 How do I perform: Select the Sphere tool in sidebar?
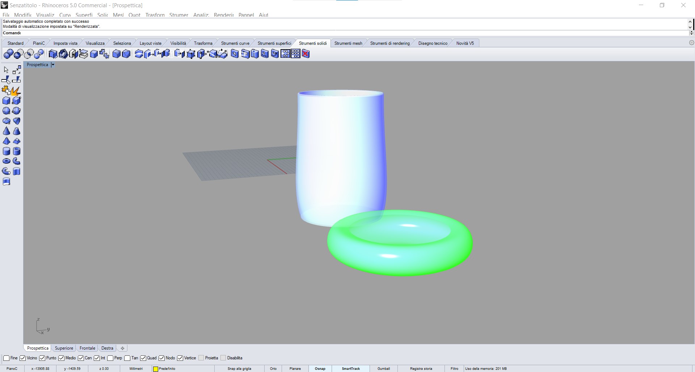(x=6, y=111)
